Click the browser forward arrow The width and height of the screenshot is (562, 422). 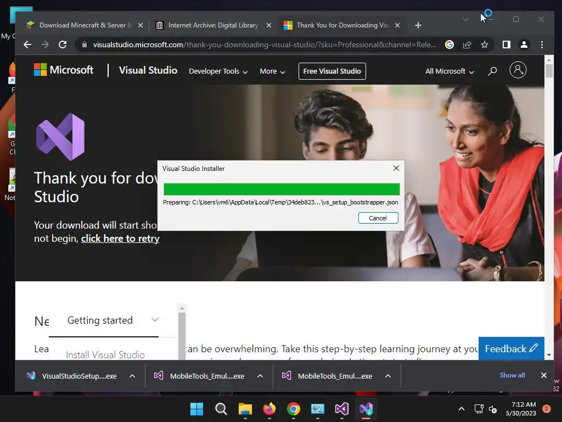[x=45, y=45]
